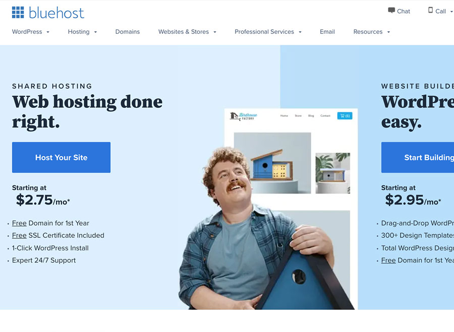This screenshot has width=454, height=332.
Task: Click the Chat speech bubble icon
Action: pos(391,11)
